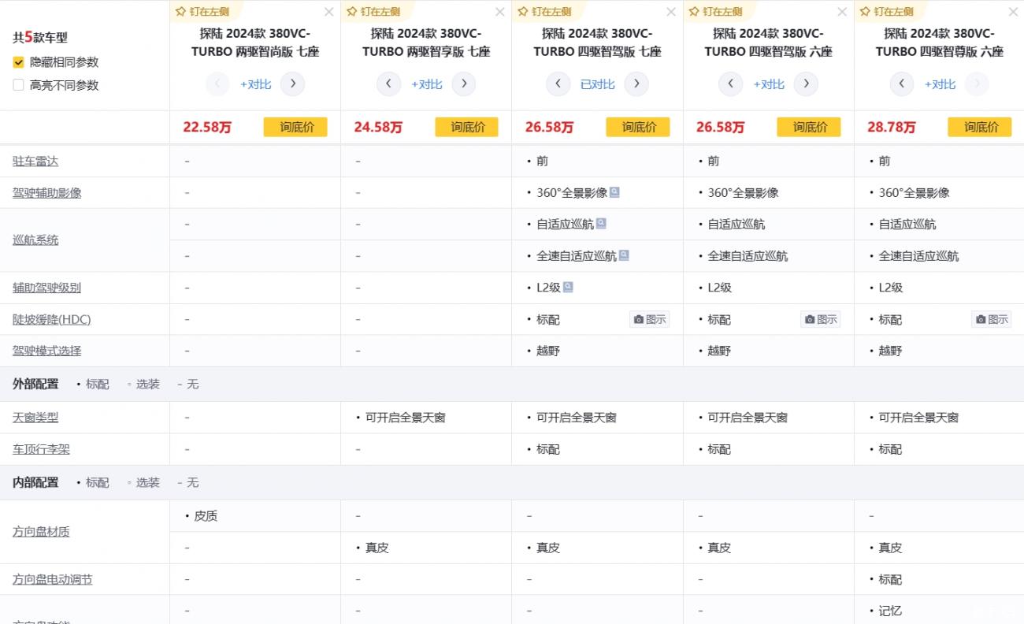Open the info icon beside L2级

click(568, 287)
